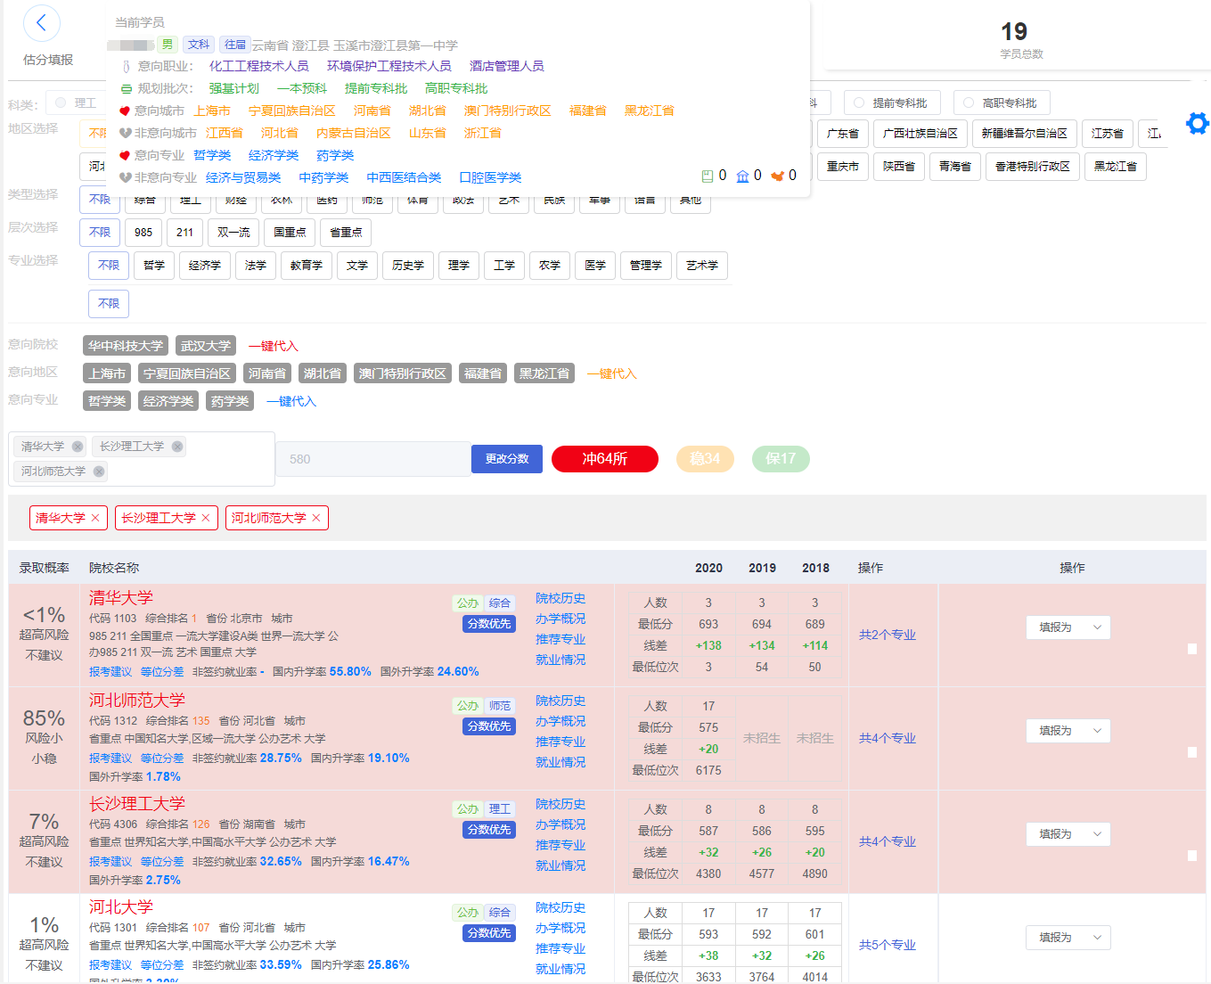1211x984 pixels.
Task: Select the 理工 subject radio option
Action: click(61, 102)
